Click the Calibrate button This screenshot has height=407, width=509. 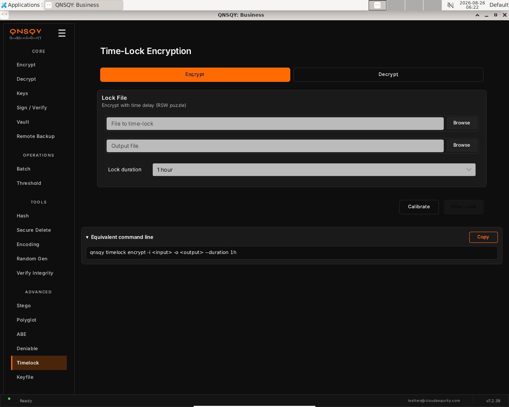coord(419,207)
